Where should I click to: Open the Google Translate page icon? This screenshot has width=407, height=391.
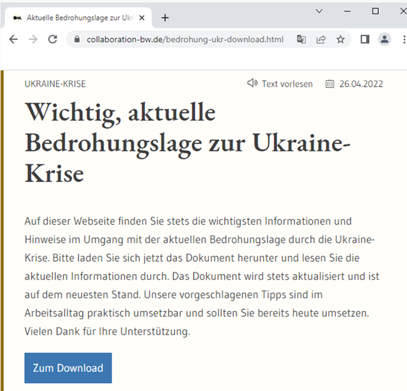click(301, 40)
